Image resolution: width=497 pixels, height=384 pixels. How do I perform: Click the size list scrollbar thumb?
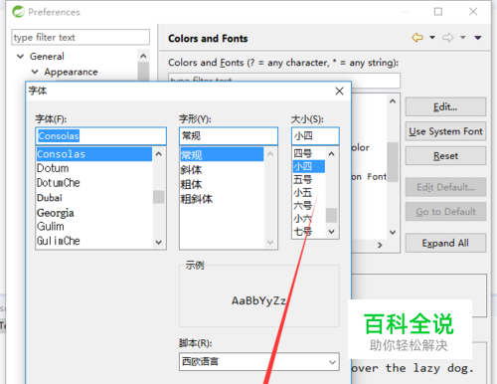click(332, 215)
